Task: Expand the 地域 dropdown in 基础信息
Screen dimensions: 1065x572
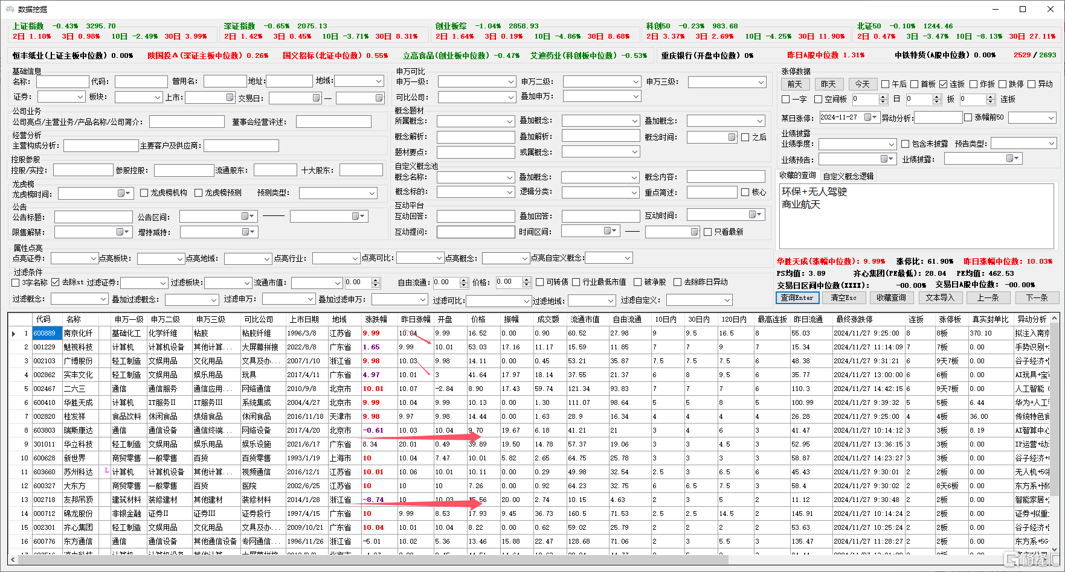Action: pyautogui.click(x=379, y=81)
